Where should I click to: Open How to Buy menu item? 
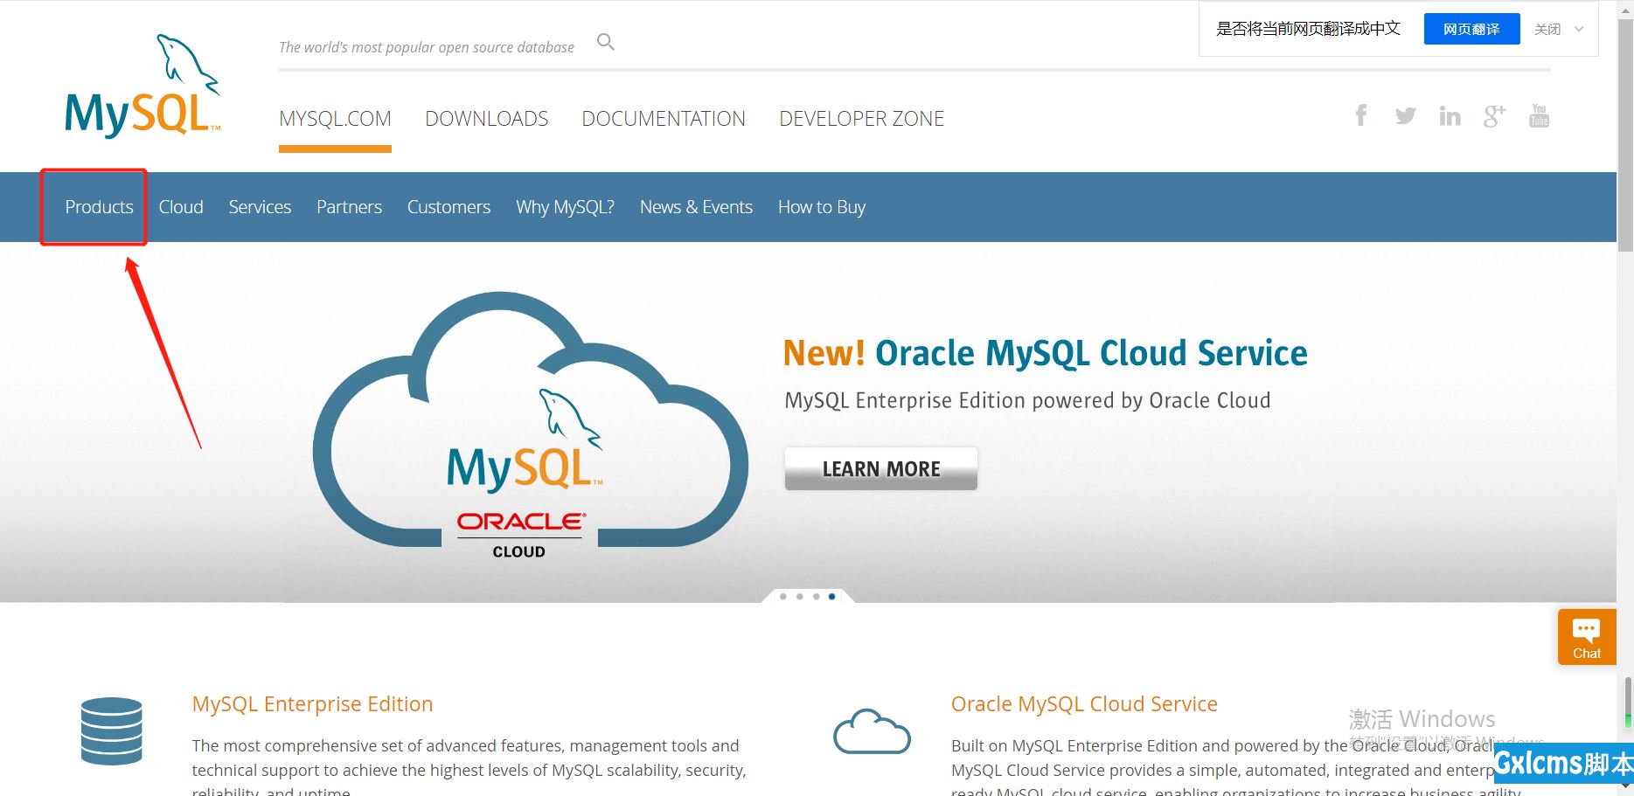[822, 207]
